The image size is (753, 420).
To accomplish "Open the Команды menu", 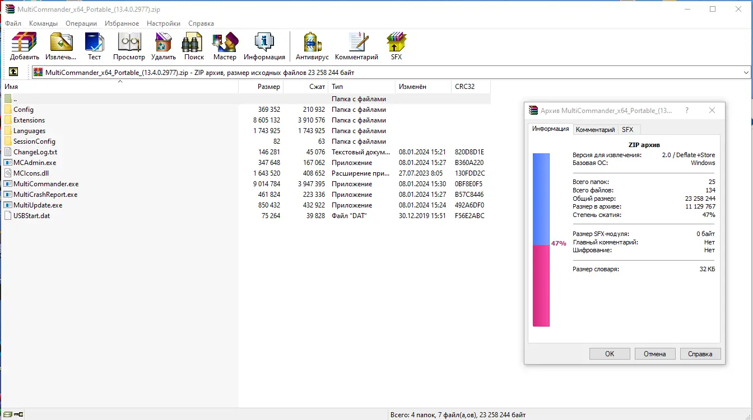I will click(x=43, y=23).
